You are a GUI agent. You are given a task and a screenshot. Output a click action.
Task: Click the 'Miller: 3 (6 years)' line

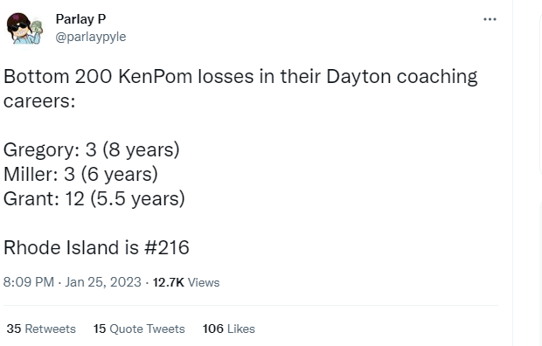[80, 174]
